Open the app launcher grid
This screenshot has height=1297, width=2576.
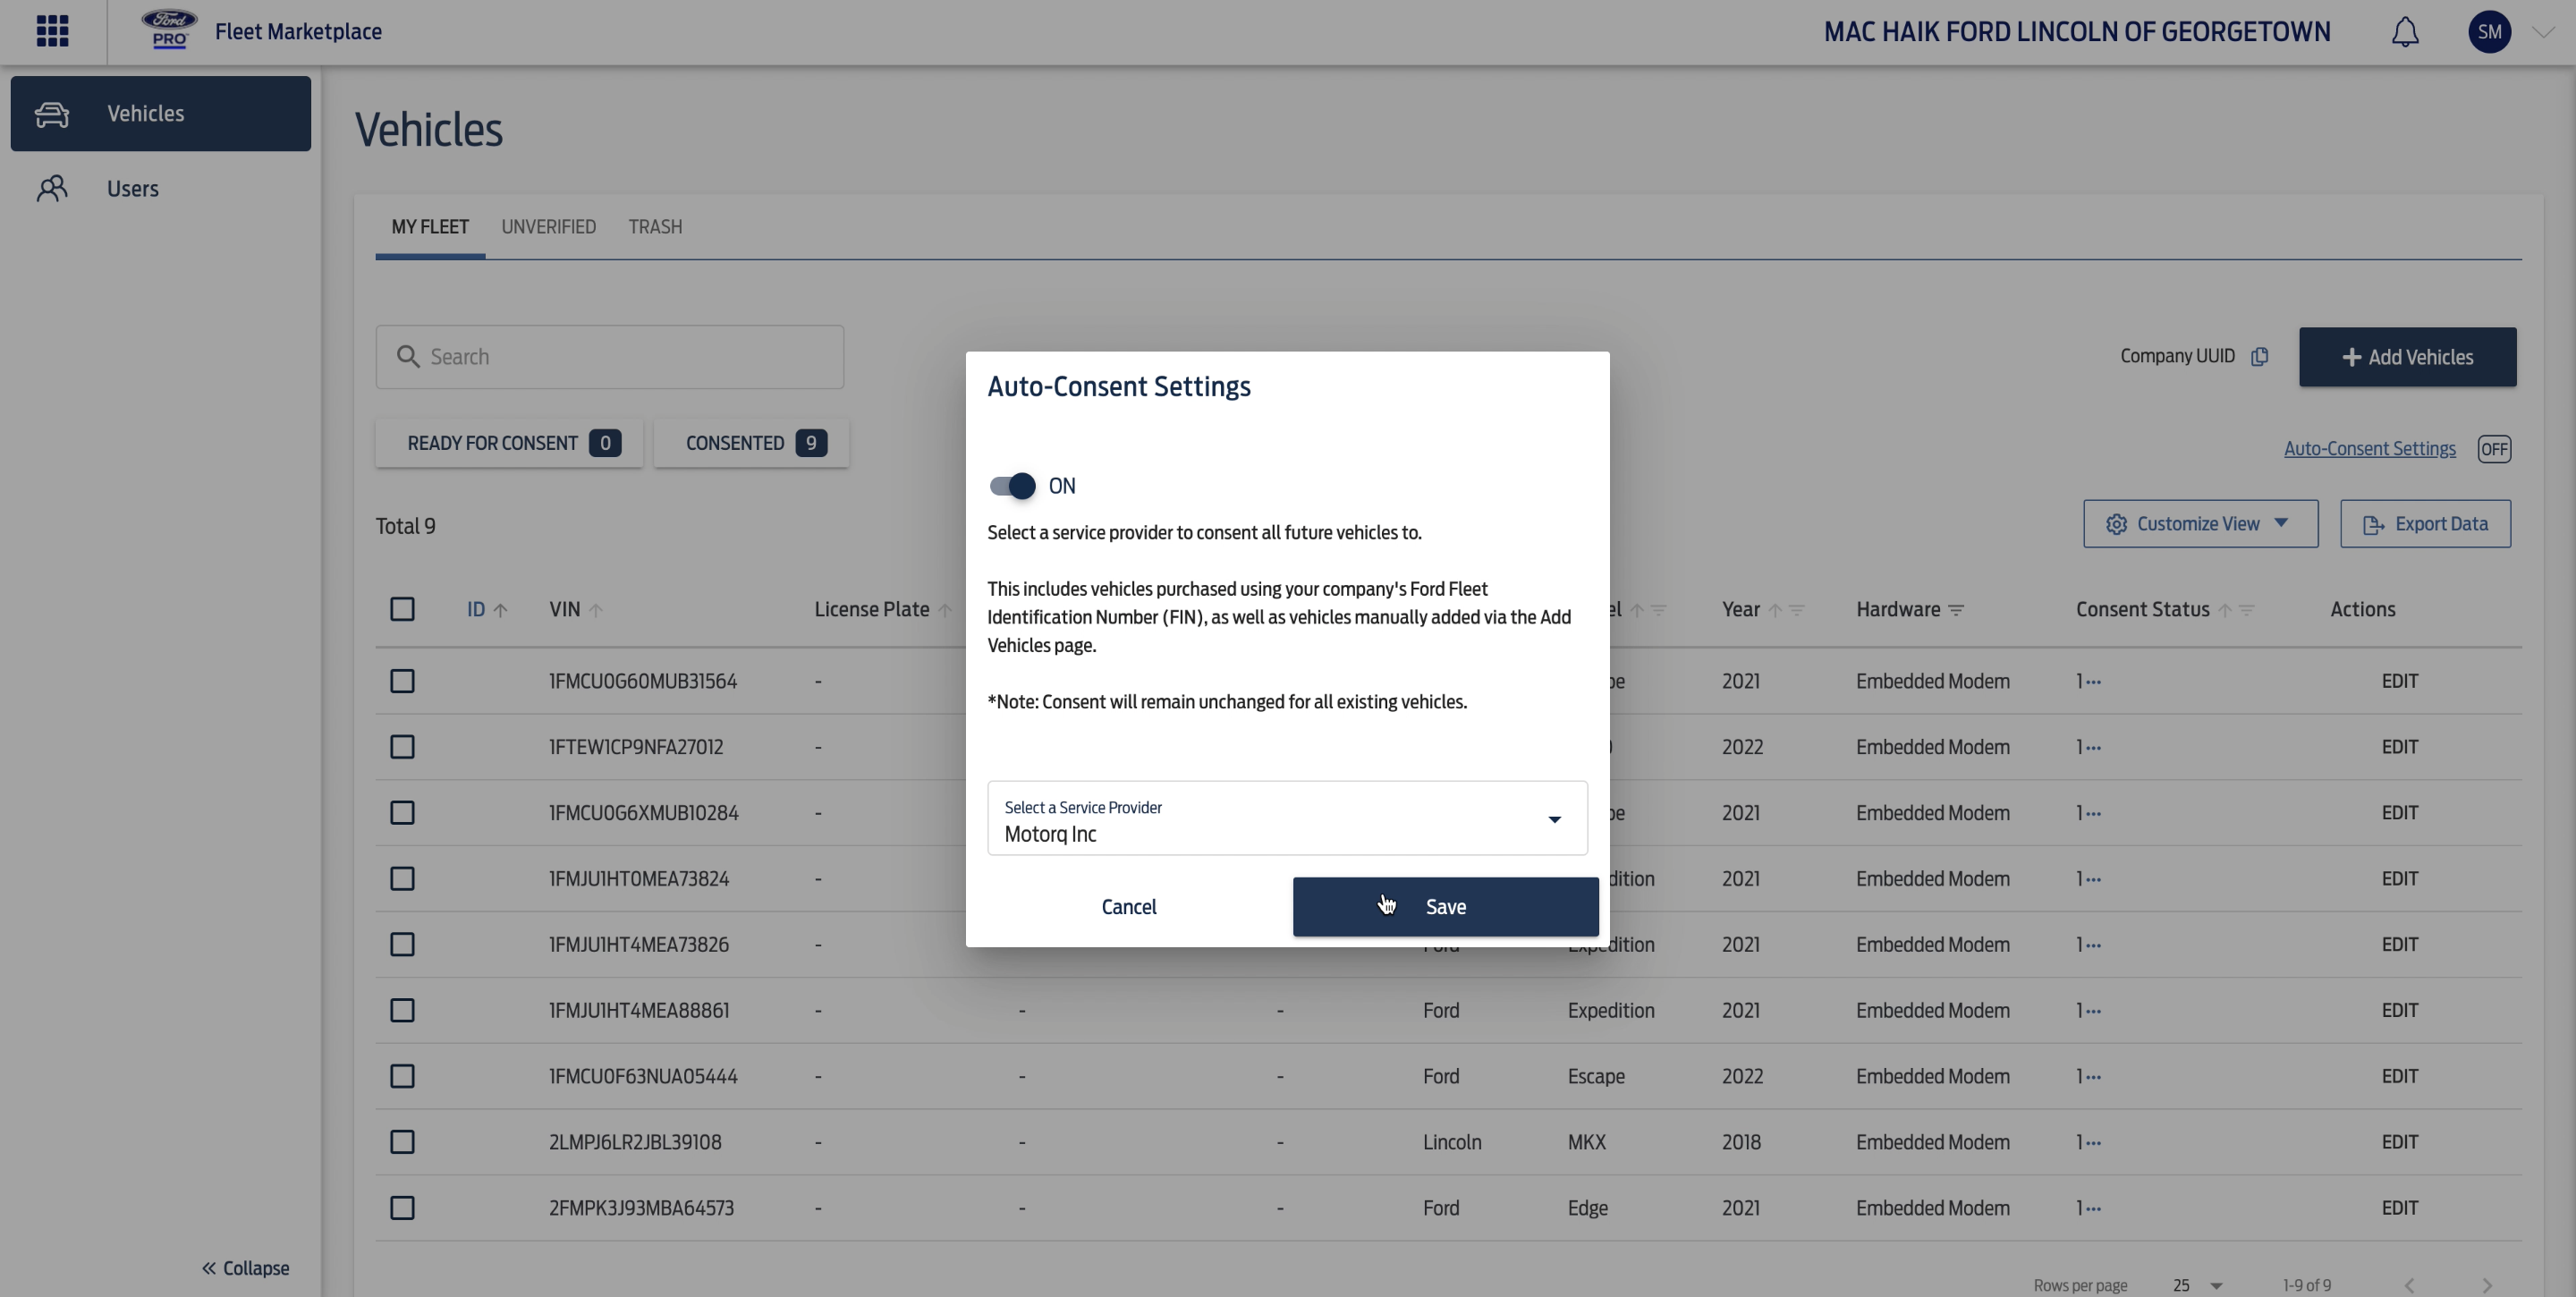click(x=52, y=31)
